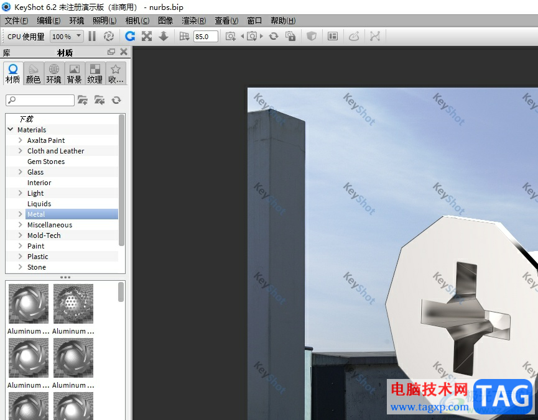Image resolution: width=538 pixels, height=420 pixels.
Task: Expand the Plastic folder
Action: coord(21,257)
